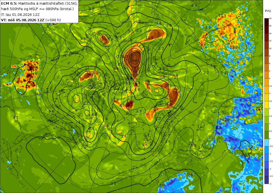Click the '1.5' tick on the PVU colorbar
This screenshot has width=274, height=193.
point(270,116)
